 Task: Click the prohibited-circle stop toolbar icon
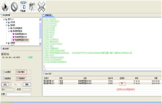pos(14,7)
